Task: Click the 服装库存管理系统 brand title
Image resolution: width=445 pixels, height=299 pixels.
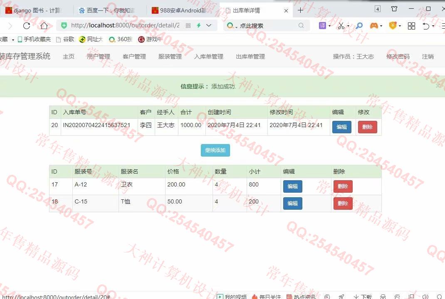Action: click(25, 56)
